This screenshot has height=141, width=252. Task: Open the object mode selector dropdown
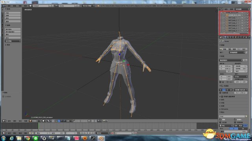coord(35,121)
